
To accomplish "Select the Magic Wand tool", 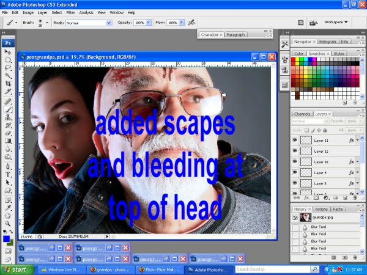I will click(8, 76).
